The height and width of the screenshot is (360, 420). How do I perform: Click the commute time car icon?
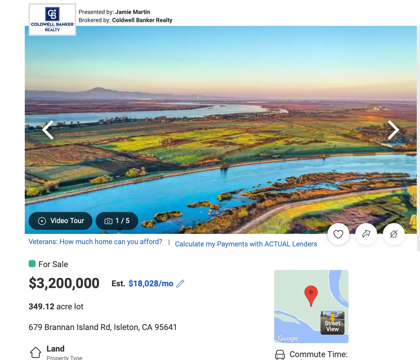(x=280, y=354)
